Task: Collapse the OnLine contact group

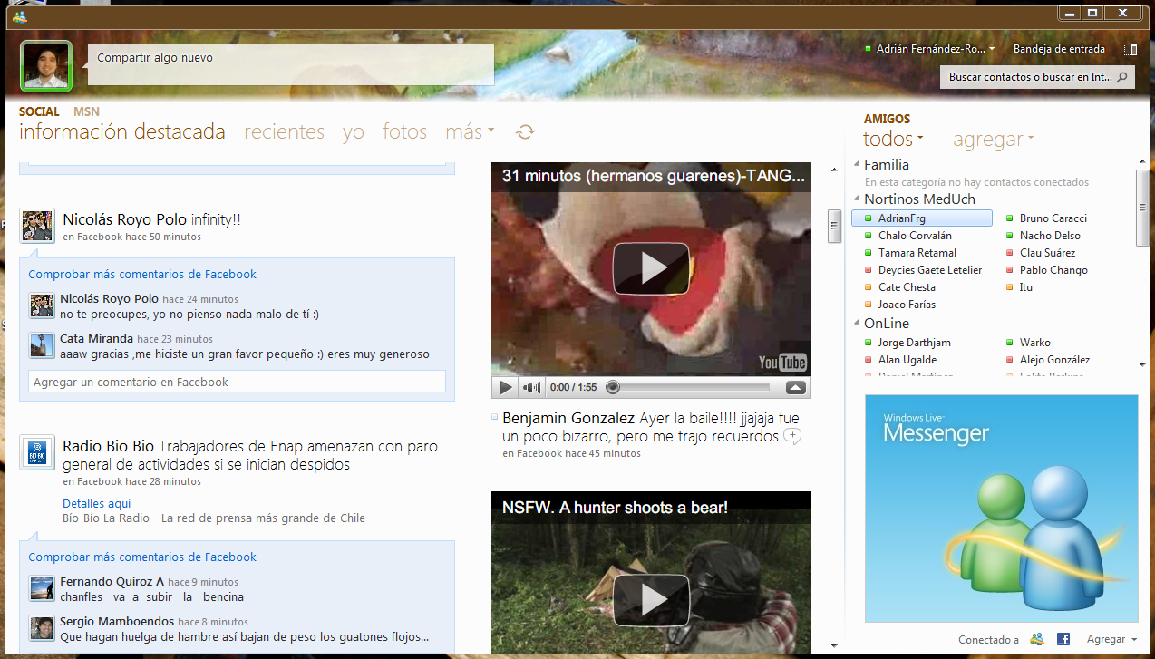Action: pyautogui.click(x=856, y=324)
